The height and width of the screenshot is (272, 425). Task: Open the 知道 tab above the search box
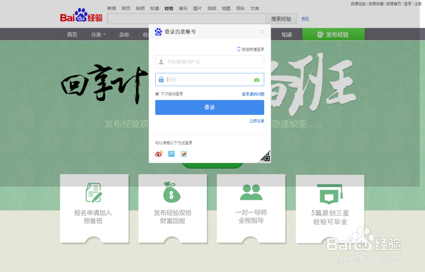(155, 8)
